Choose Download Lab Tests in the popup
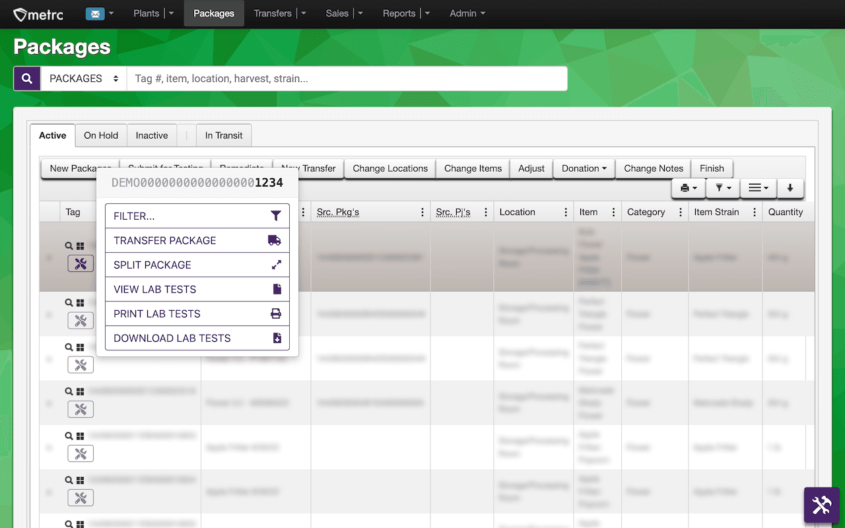Image resolution: width=845 pixels, height=528 pixels. pos(197,338)
